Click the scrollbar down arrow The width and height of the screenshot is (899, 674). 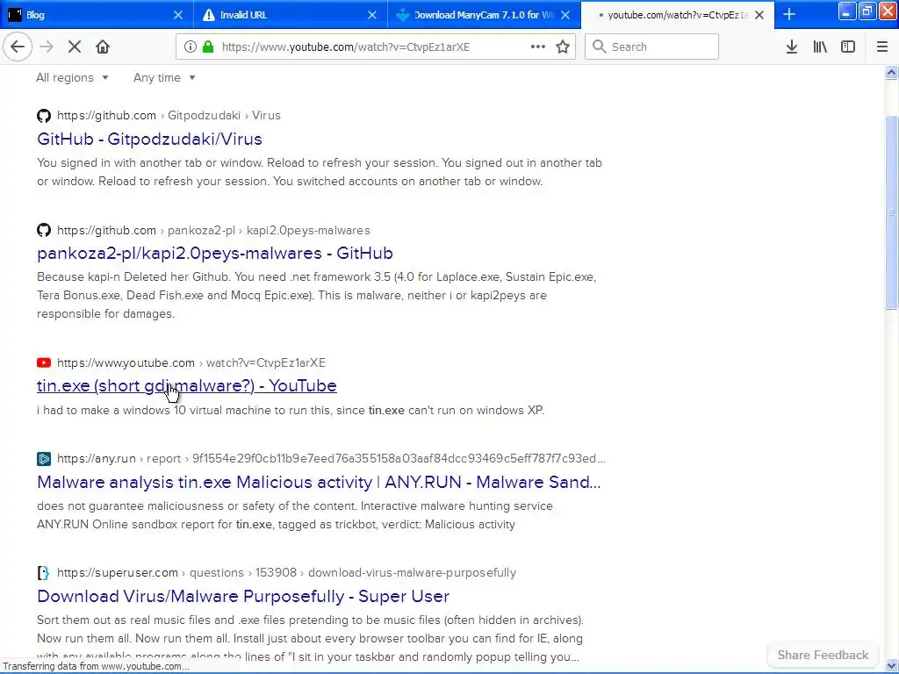[x=892, y=667]
